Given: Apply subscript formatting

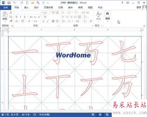Looking at the screenshot, I should pyautogui.click(x=35, y=17).
